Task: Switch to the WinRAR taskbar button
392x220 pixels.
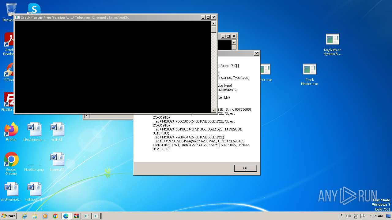Action: (x=76, y=216)
